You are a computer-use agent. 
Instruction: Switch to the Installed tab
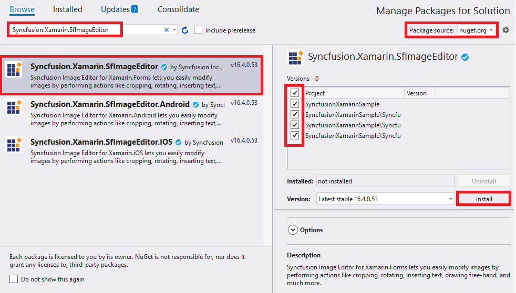click(x=67, y=9)
